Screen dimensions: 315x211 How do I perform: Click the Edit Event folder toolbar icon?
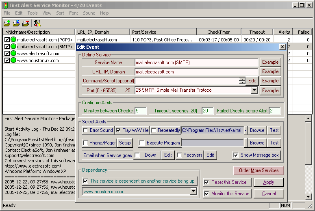[16, 23]
